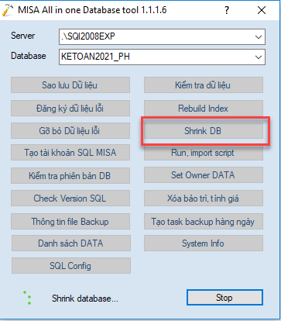281x321 pixels.
Task: Click the MISA All in one Database tool title
Action: [92, 10]
